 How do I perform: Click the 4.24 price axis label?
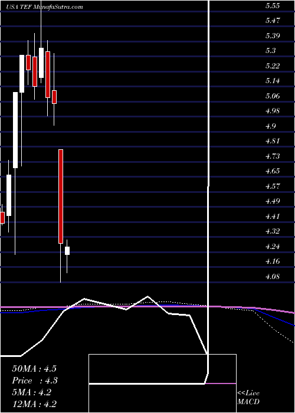click(272, 247)
